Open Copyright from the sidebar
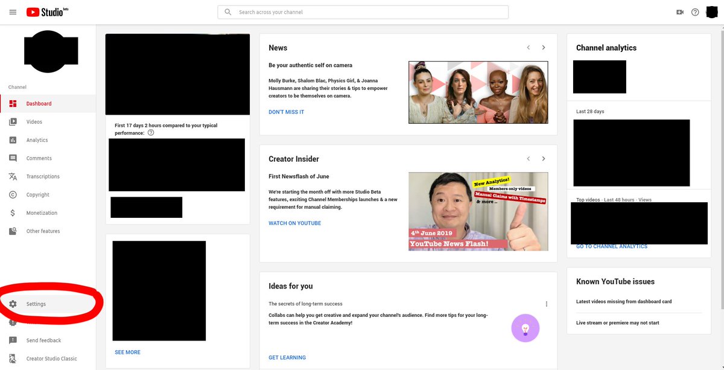The height and width of the screenshot is (370, 724). pos(48,194)
